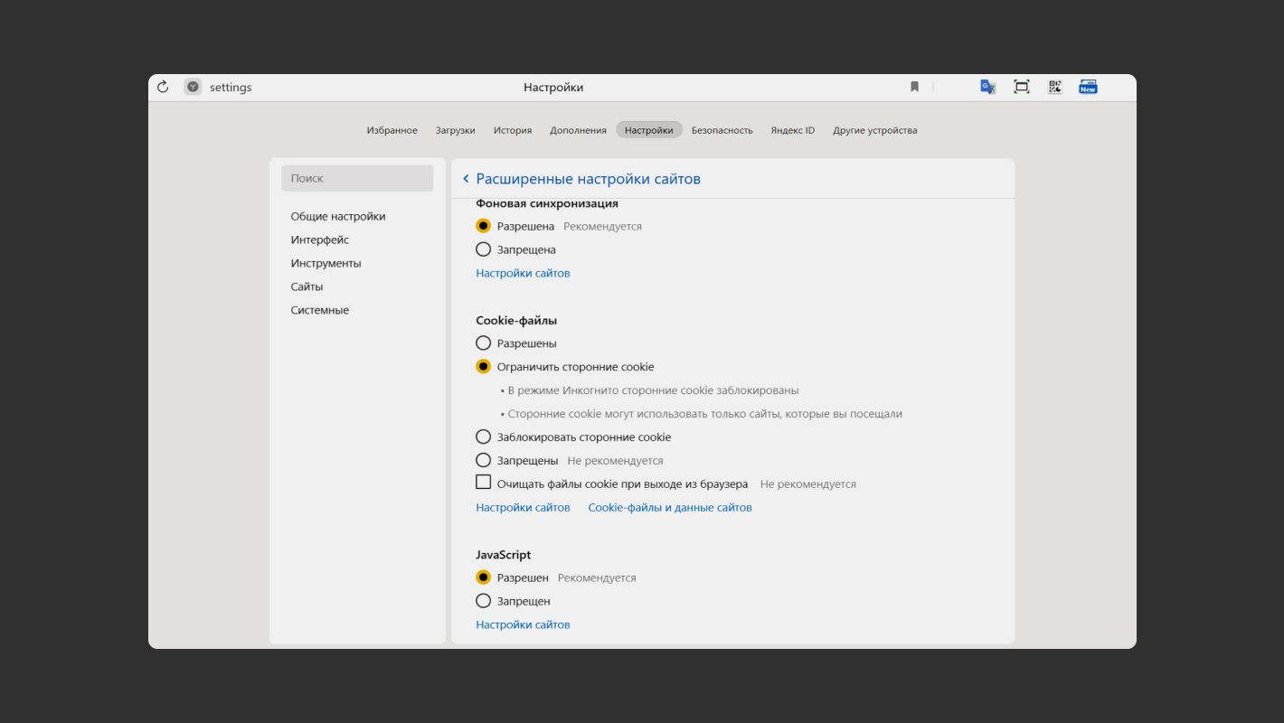Screen dimensions: 1284x723
Task: Select Запрещена for Фоновая синхронизация
Action: pos(483,249)
